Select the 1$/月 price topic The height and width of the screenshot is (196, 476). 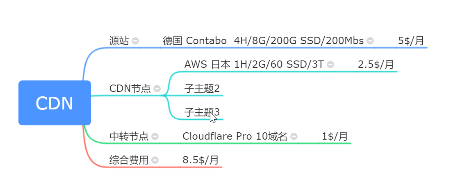coord(335,136)
